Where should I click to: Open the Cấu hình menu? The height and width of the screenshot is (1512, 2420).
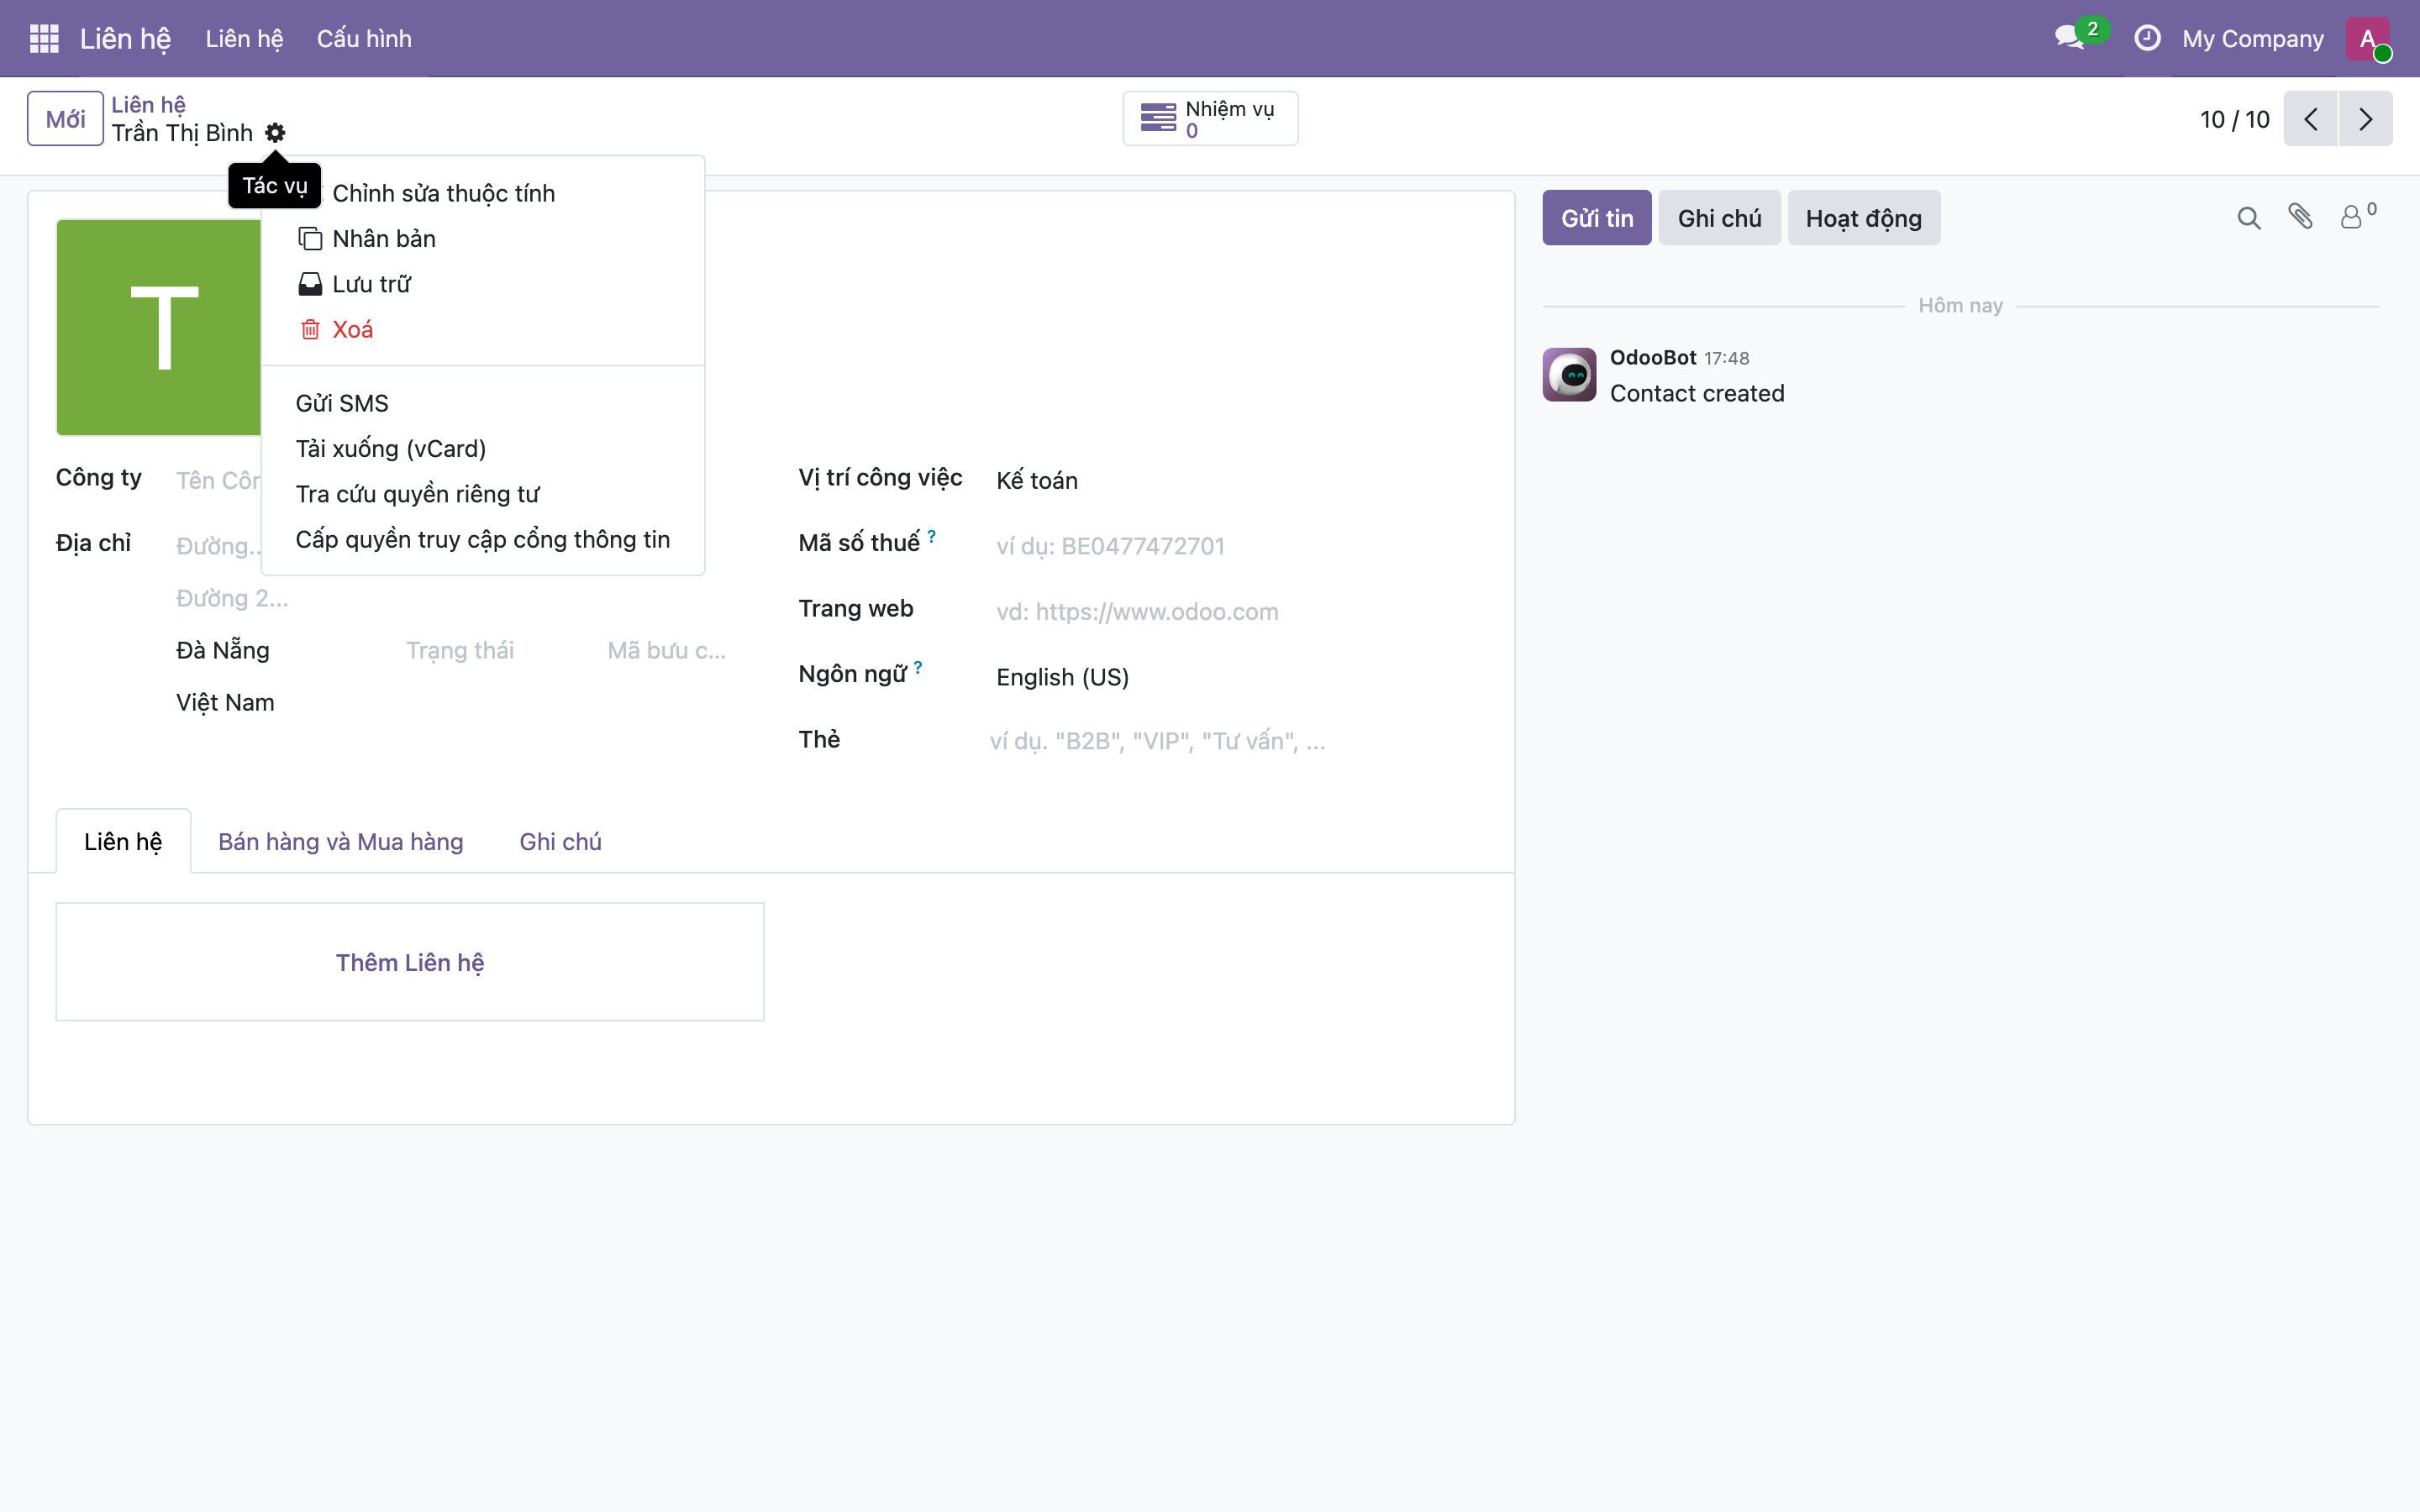pos(364,39)
